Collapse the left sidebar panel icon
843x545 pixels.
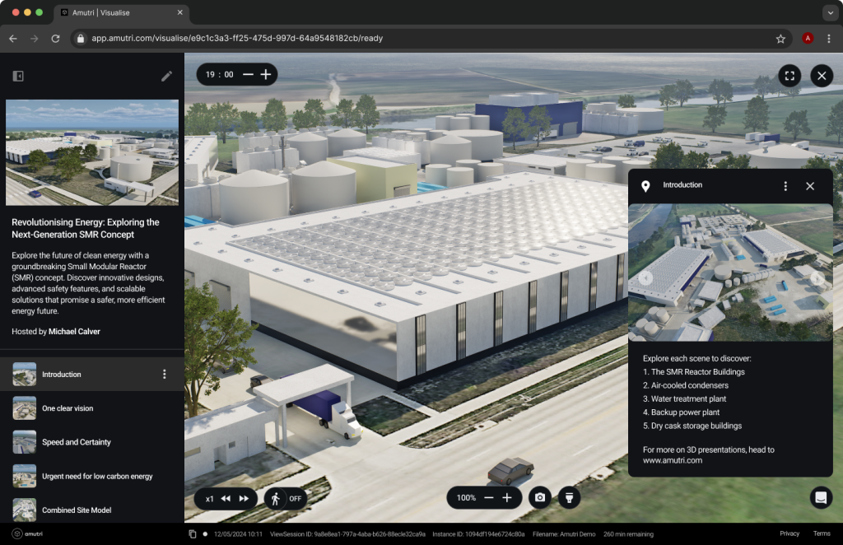coord(18,76)
